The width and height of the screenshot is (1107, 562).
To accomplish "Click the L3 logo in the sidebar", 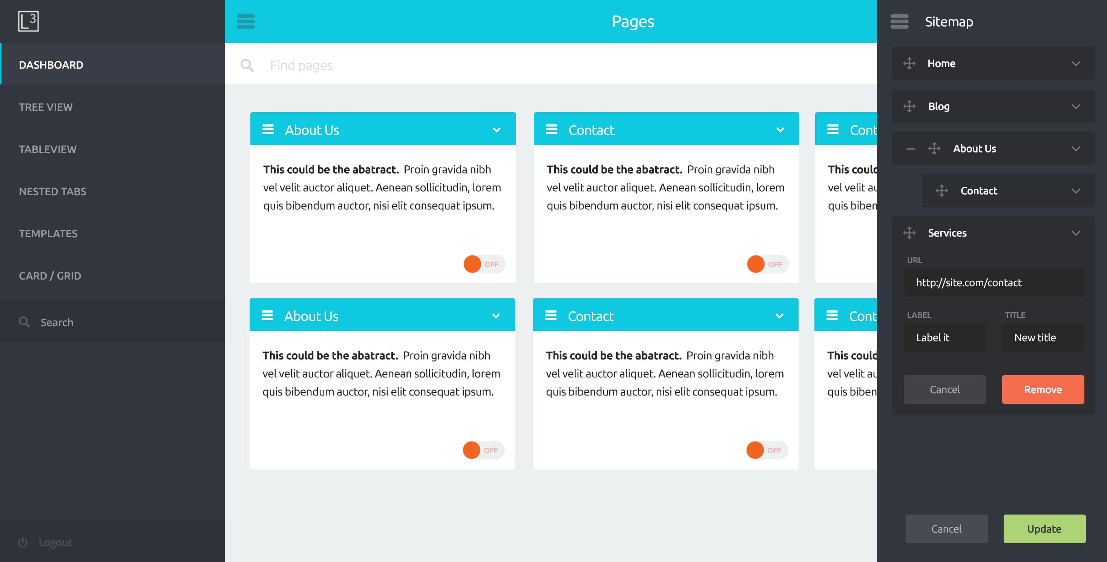I will coord(28,21).
